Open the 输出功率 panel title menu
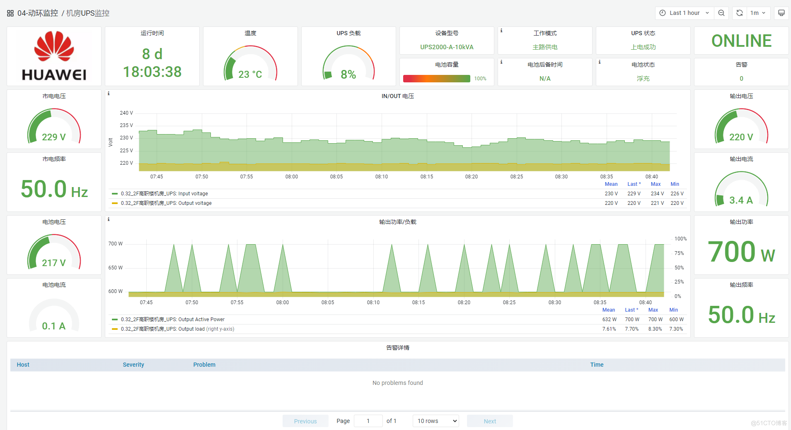The image size is (791, 430). tap(741, 222)
